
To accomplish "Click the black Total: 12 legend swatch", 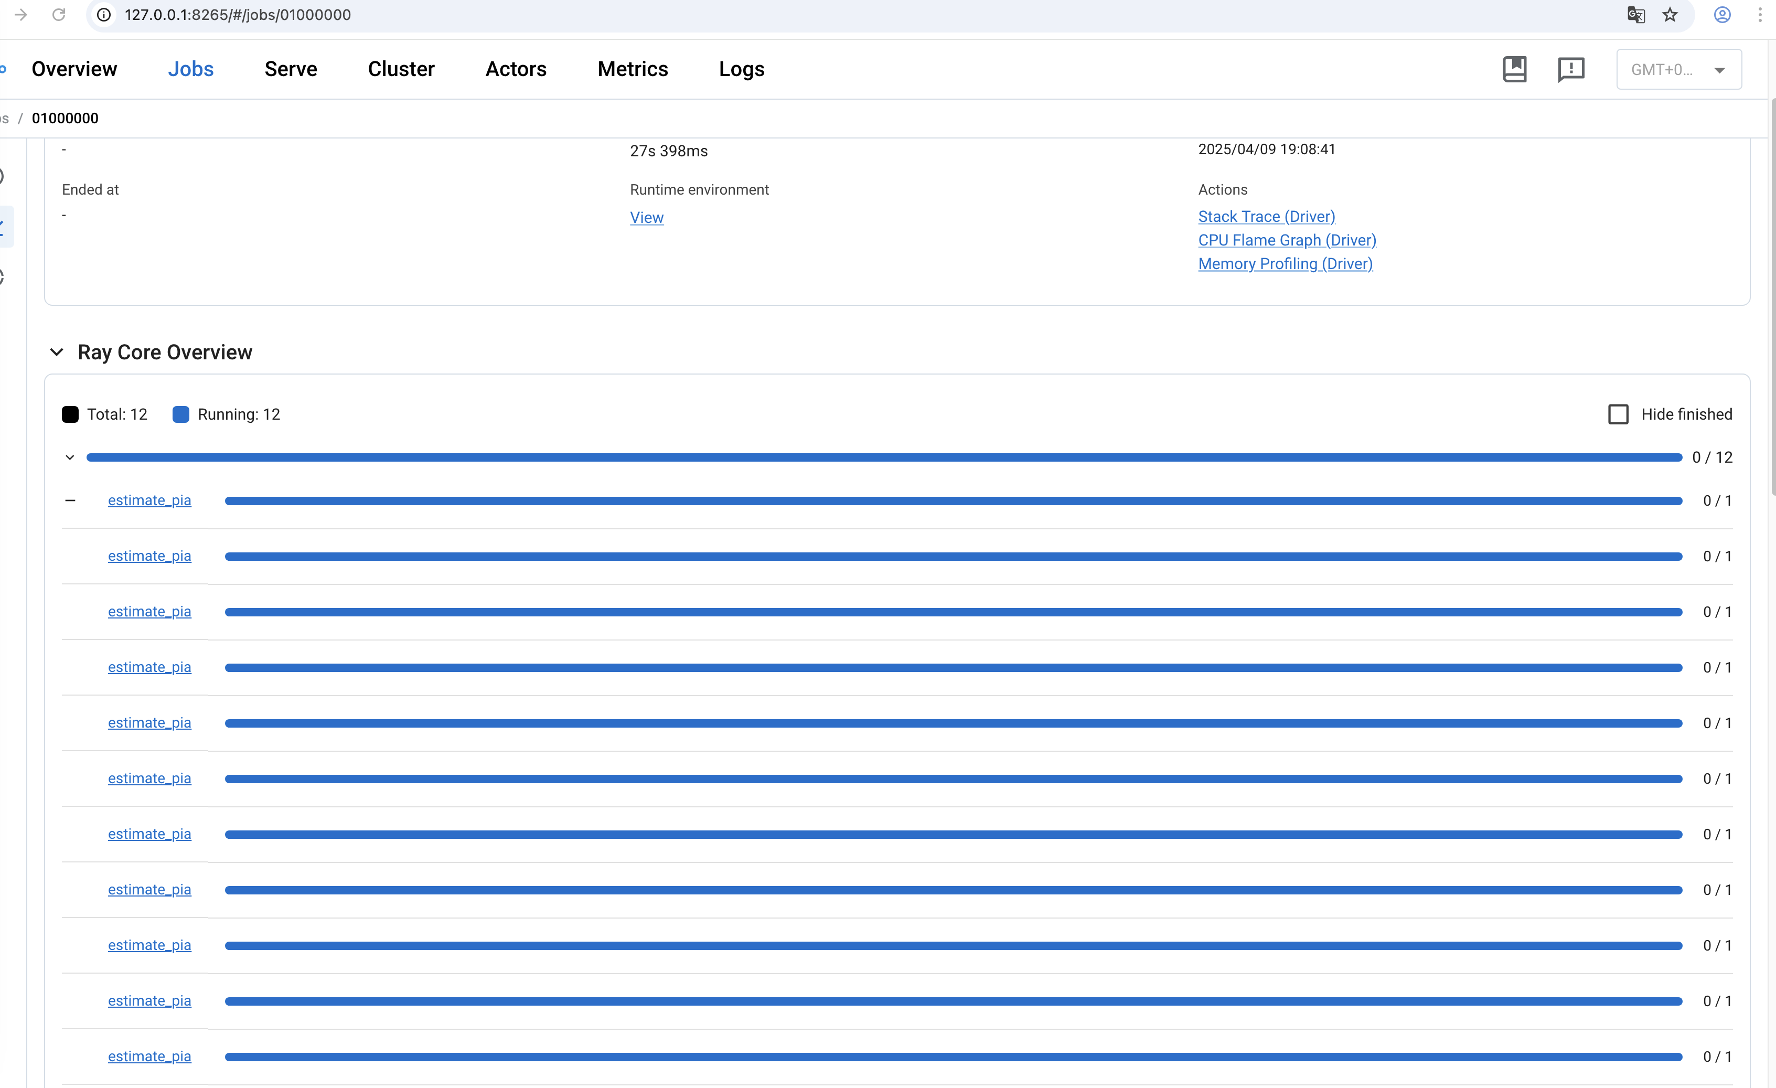I will (x=70, y=414).
